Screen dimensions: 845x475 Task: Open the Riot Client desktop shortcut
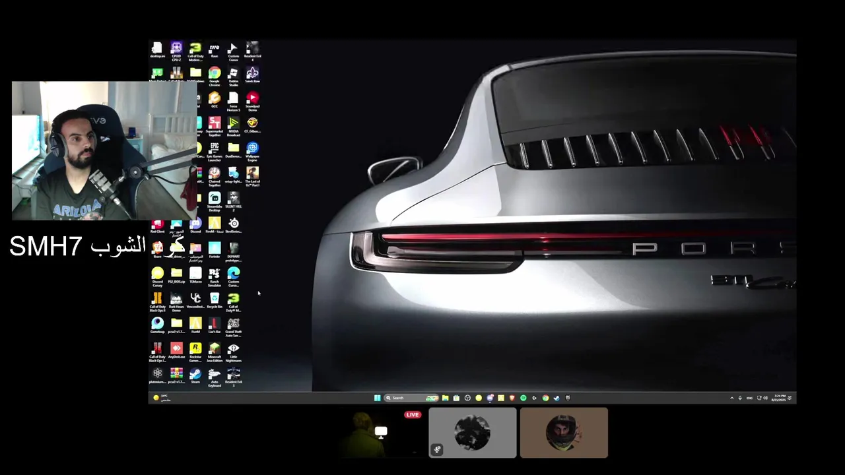157,227
